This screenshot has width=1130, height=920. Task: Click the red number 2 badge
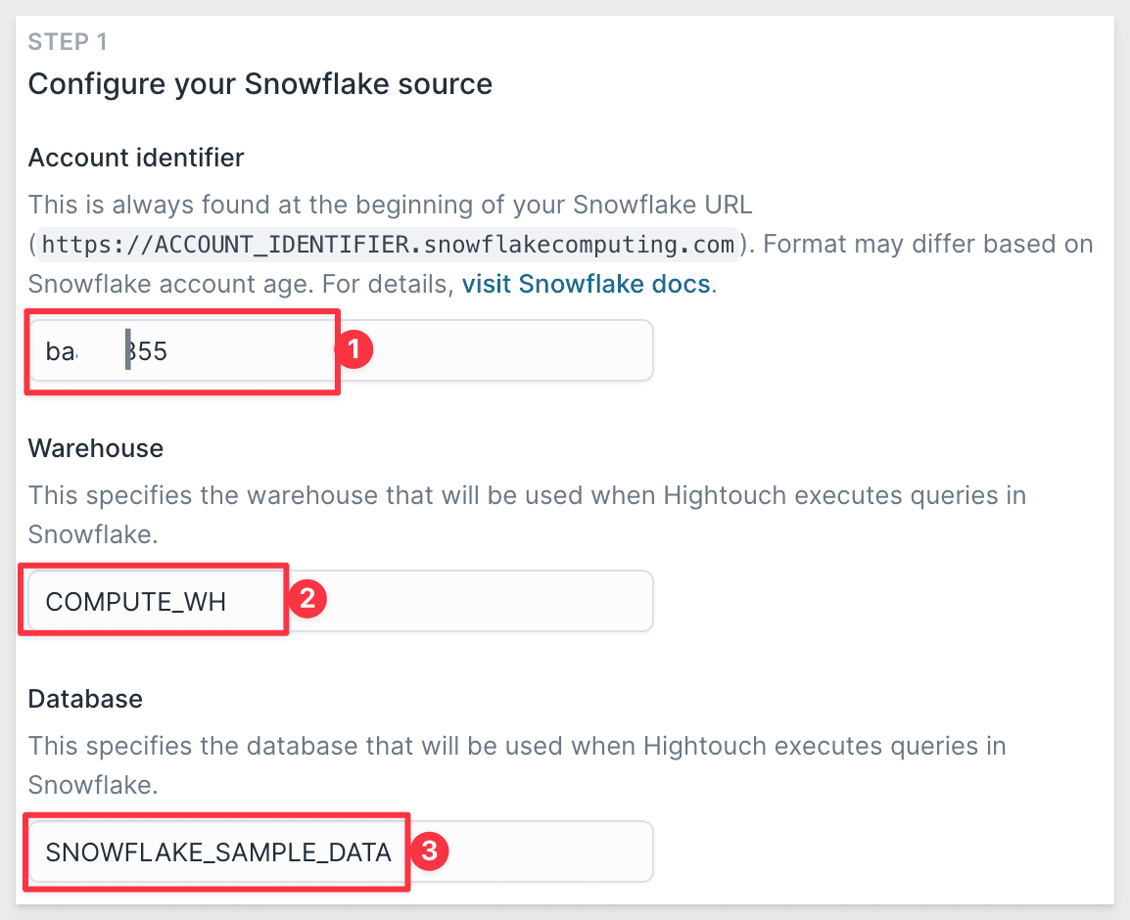(x=306, y=599)
